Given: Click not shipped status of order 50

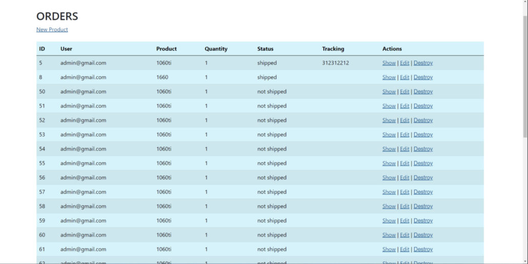Looking at the screenshot, I should pyautogui.click(x=272, y=92).
